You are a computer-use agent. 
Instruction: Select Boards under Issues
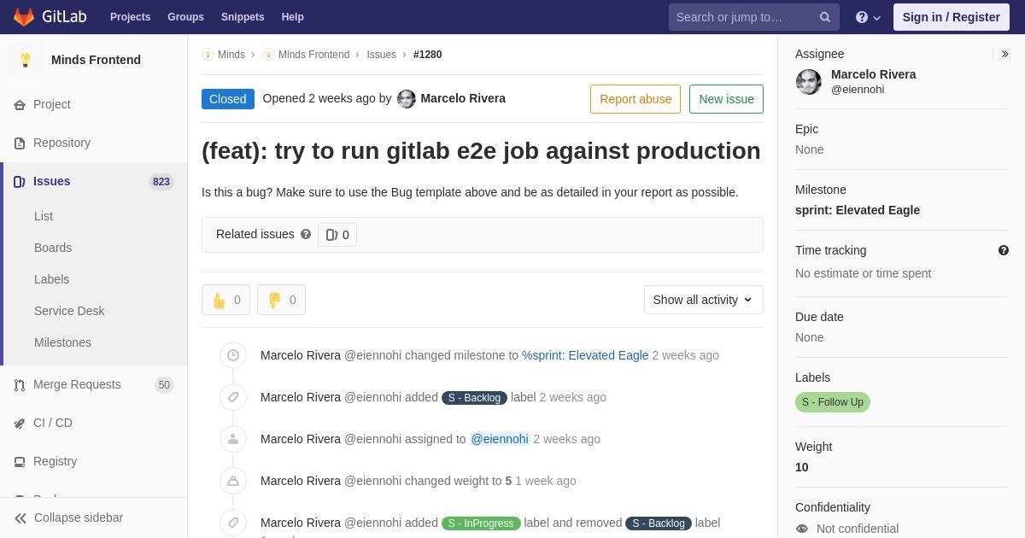[x=53, y=248]
